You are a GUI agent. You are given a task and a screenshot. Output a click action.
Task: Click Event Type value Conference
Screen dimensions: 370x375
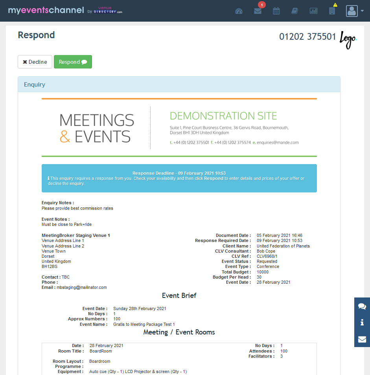268,267
